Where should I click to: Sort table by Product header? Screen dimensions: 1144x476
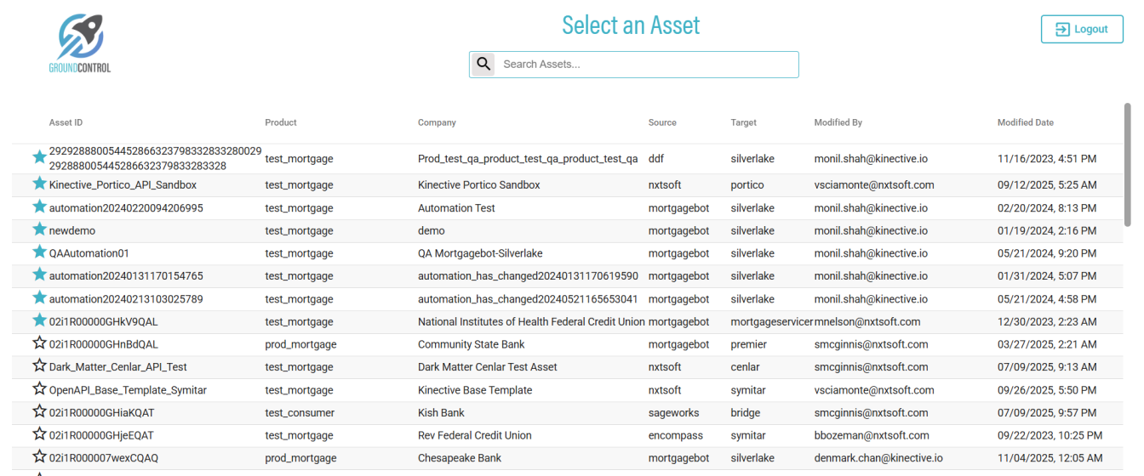(x=281, y=122)
